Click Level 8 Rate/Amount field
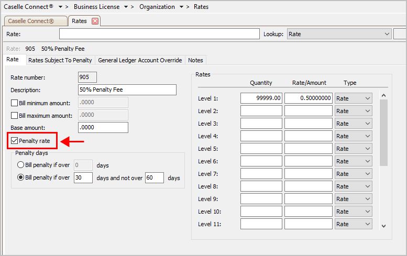Image resolution: width=407 pixels, height=256 pixels. click(x=309, y=186)
